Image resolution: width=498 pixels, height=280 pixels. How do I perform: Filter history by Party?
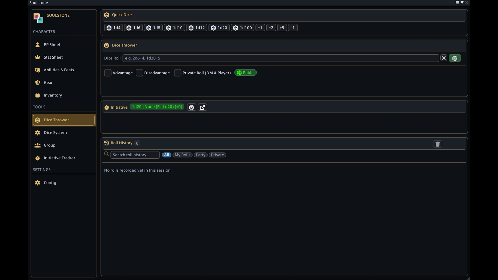[x=200, y=155]
